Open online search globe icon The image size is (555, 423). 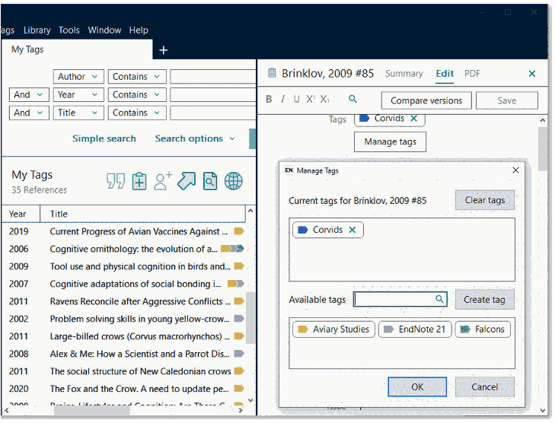(x=234, y=181)
